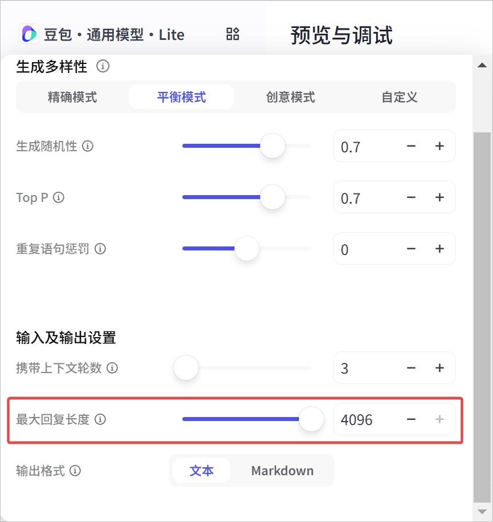Image resolution: width=493 pixels, height=522 pixels.
Task: Show the Top P info tooltip icon
Action: click(x=59, y=197)
